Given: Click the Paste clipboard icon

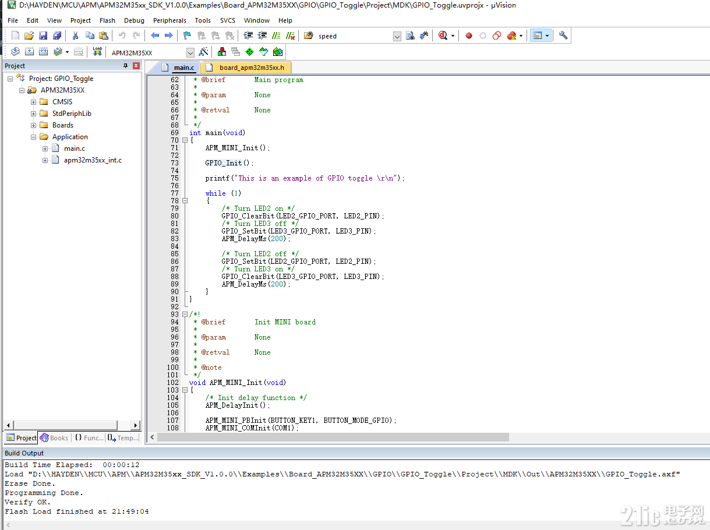Looking at the screenshot, I should (x=104, y=36).
